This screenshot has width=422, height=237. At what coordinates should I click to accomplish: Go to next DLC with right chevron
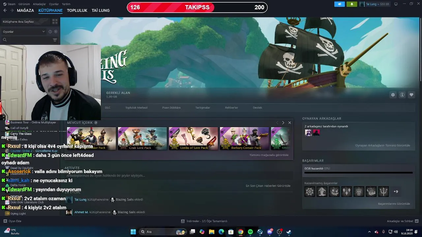283,122
